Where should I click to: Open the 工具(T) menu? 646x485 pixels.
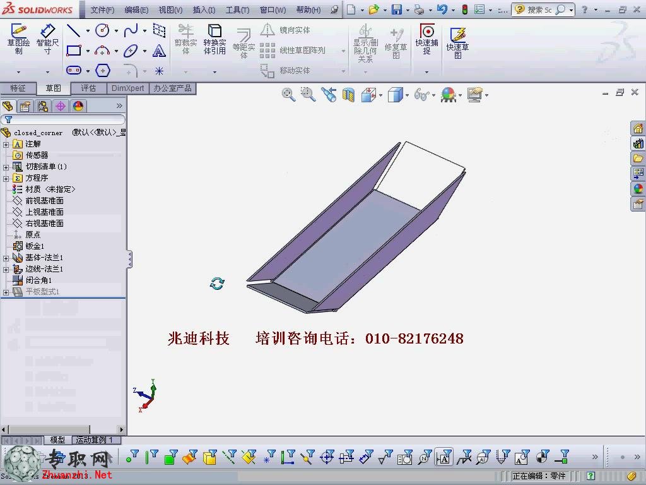[x=237, y=10]
